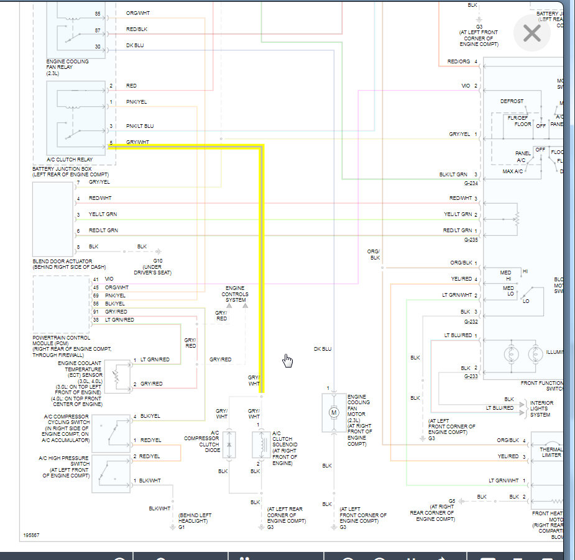Image resolution: width=575 pixels, height=560 pixels.
Task: Click the BLK/WHT pin 1 pressure switch wire
Action: (147, 481)
